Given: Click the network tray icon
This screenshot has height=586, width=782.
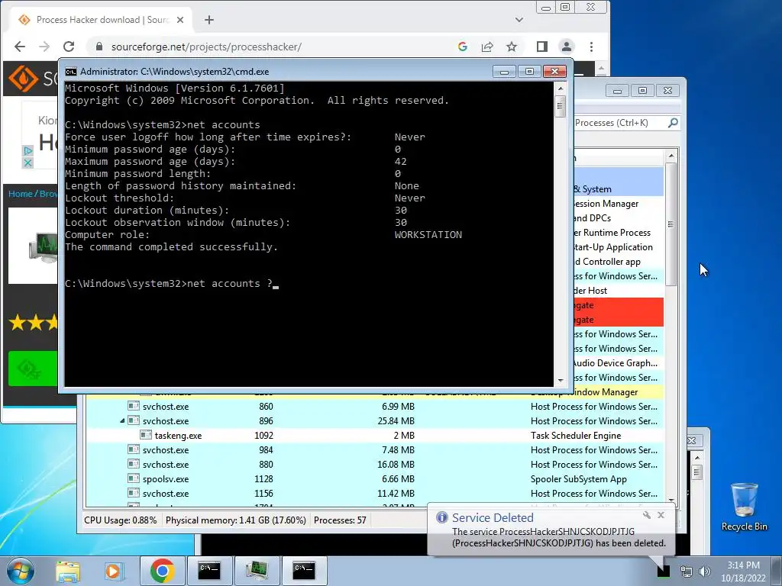Looking at the screenshot, I should [687, 571].
